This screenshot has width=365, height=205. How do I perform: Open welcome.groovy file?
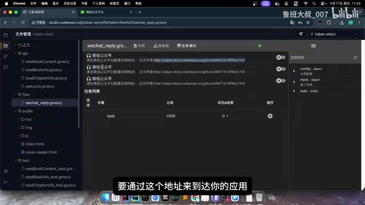coord(39,86)
